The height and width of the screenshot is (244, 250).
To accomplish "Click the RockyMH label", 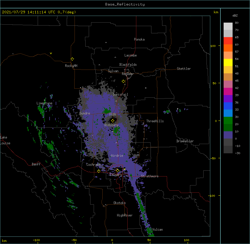I will [71, 66].
